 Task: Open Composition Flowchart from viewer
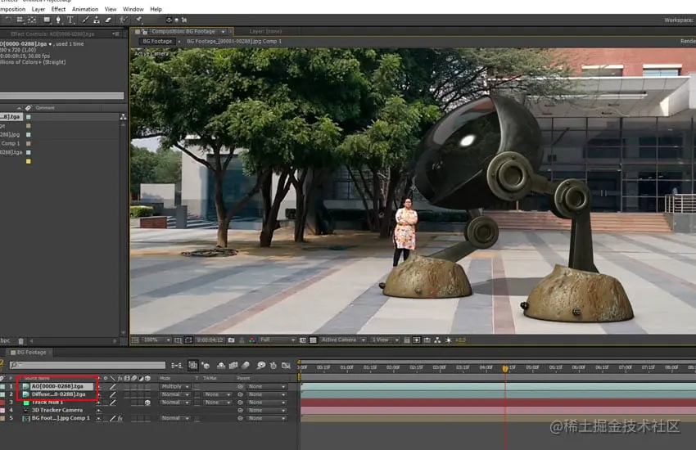(436, 340)
